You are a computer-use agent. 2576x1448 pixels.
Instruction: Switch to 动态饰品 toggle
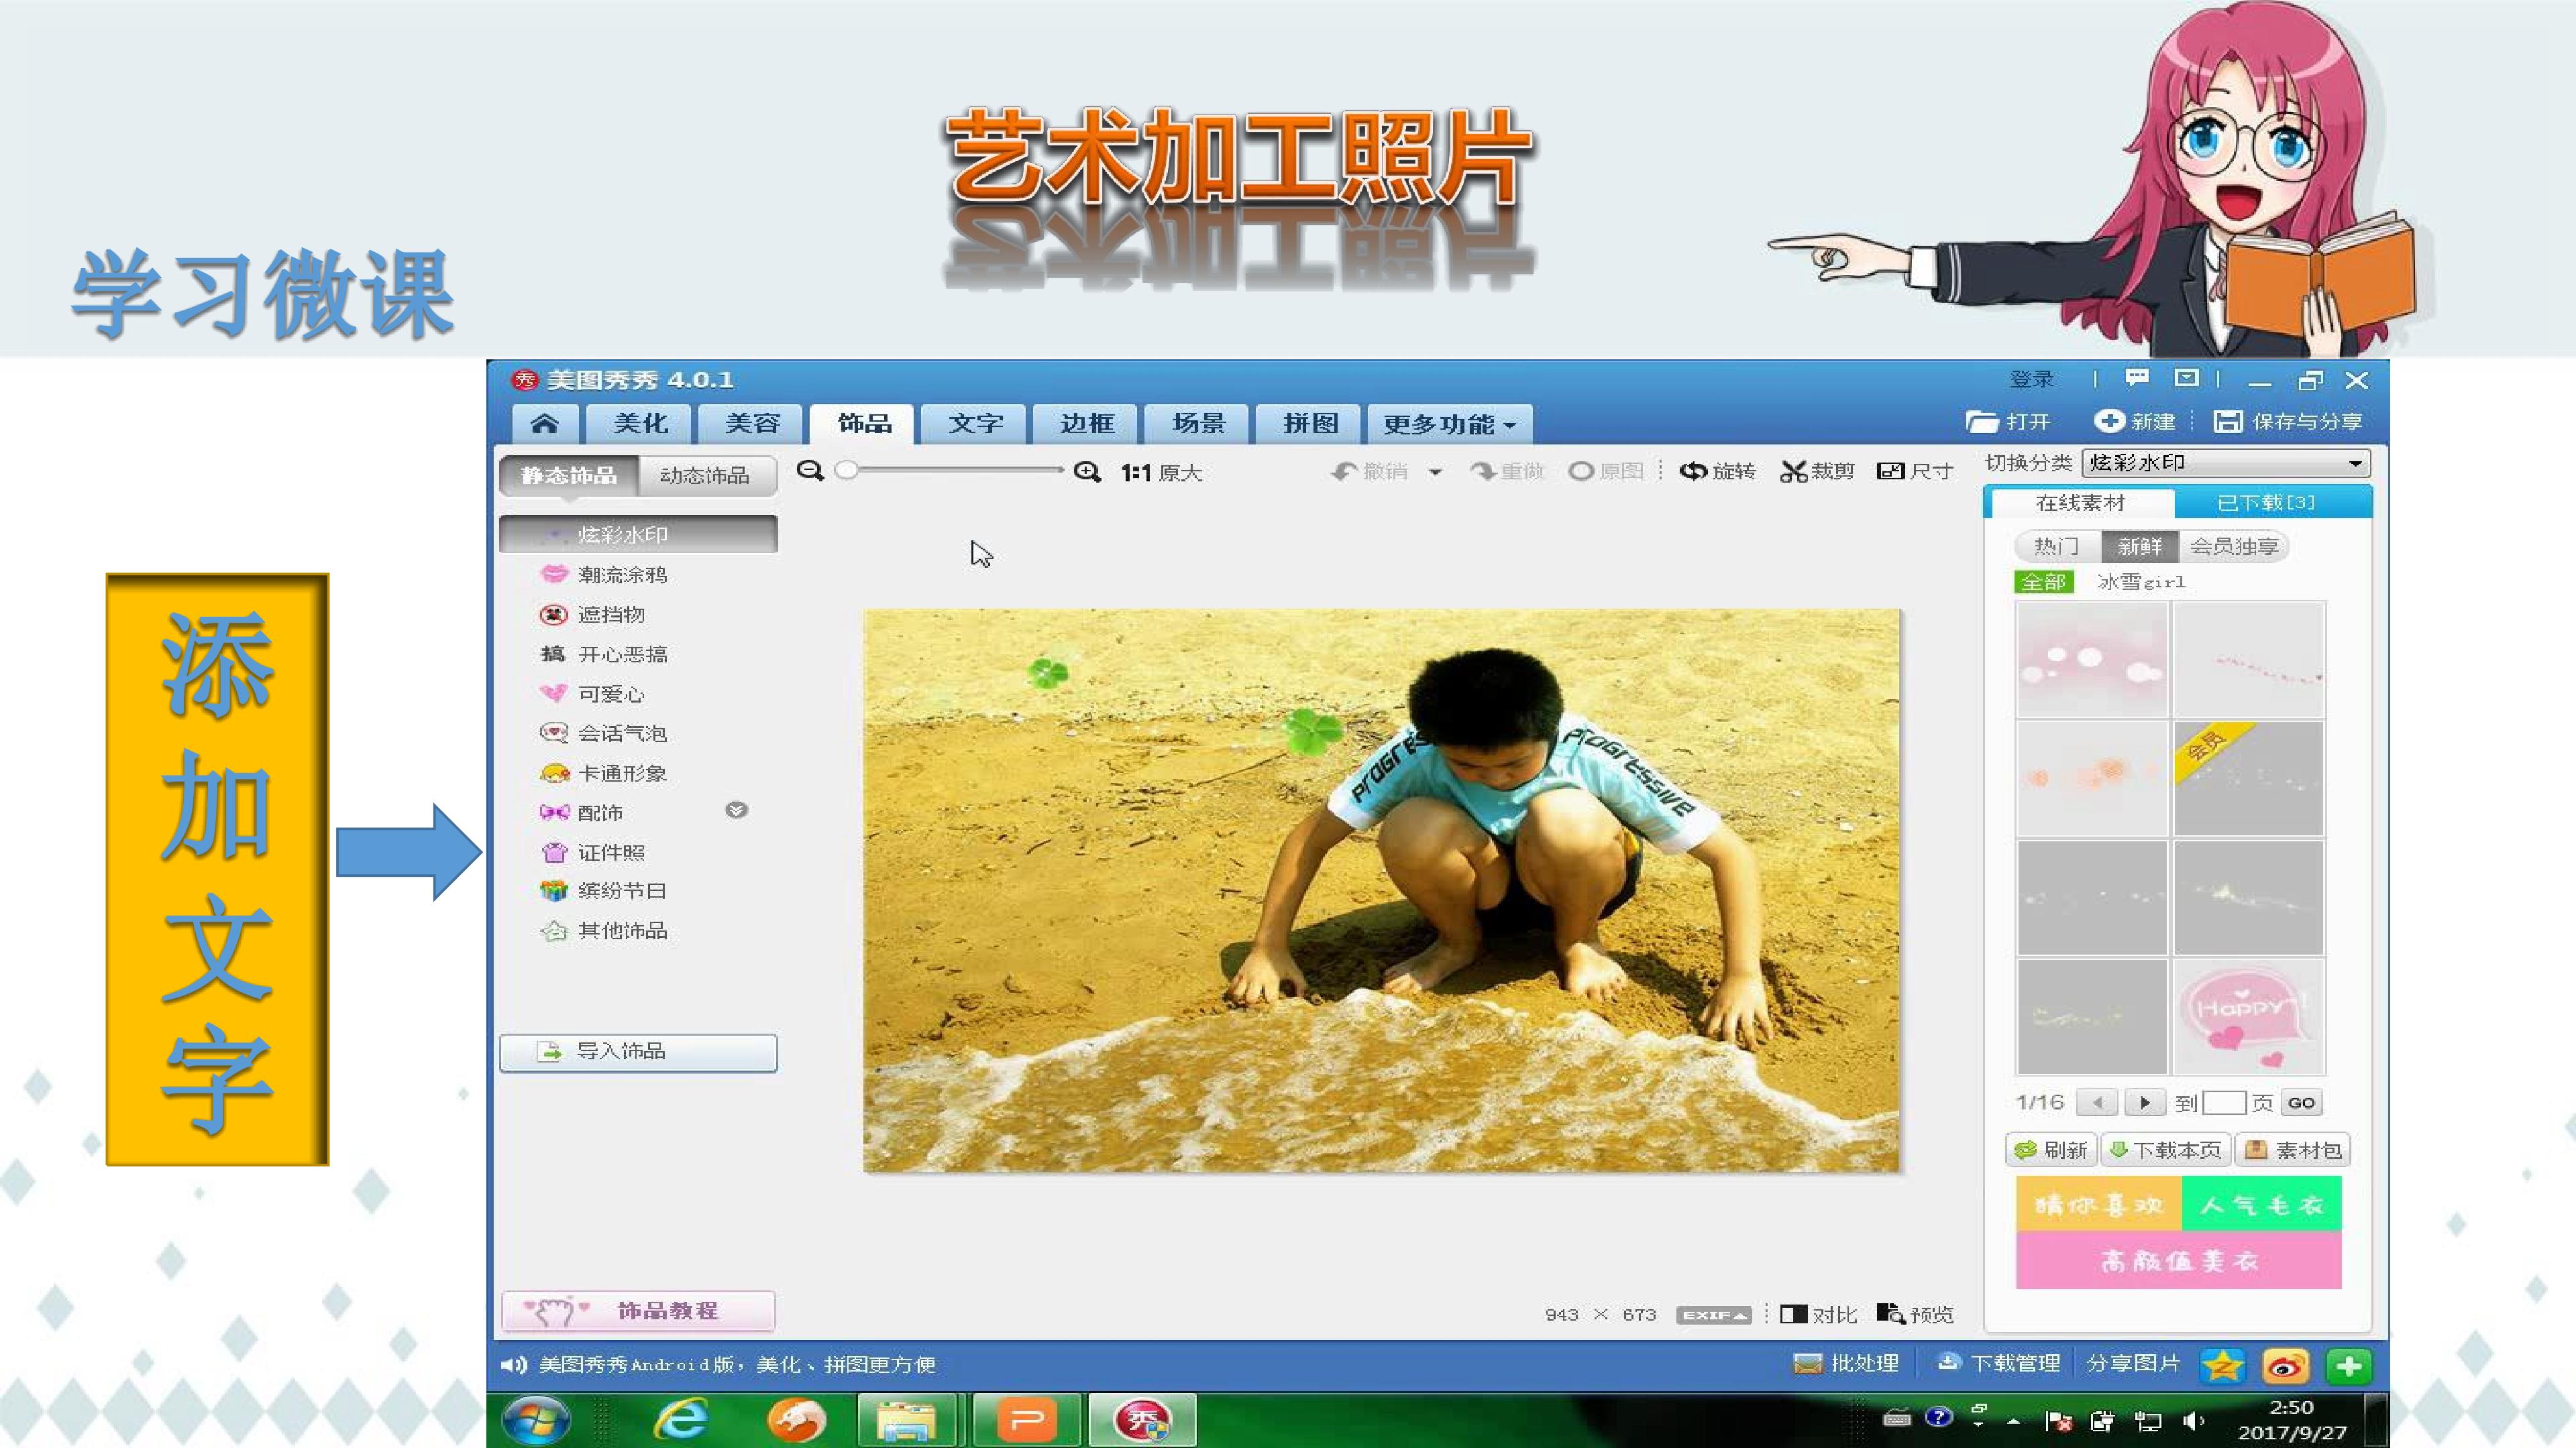(704, 476)
